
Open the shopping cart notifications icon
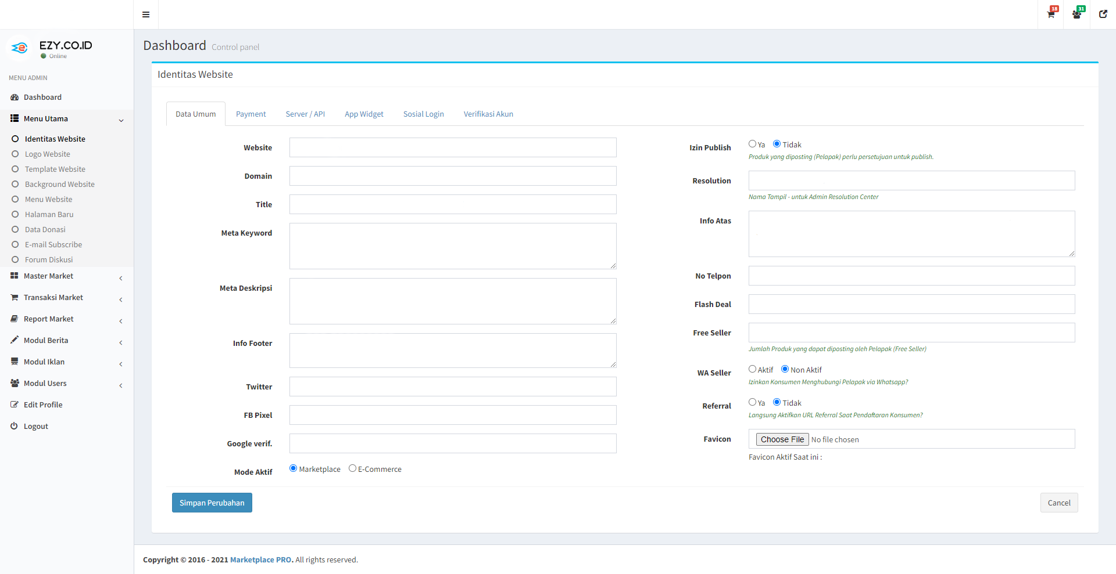(x=1051, y=15)
